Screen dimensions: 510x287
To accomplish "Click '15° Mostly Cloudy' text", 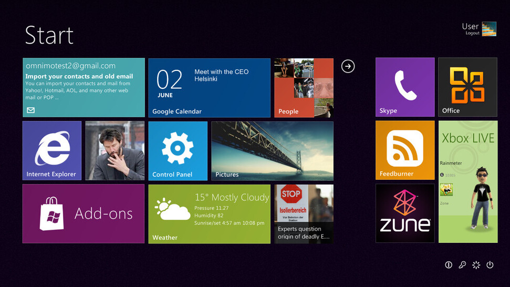I will [232, 197].
